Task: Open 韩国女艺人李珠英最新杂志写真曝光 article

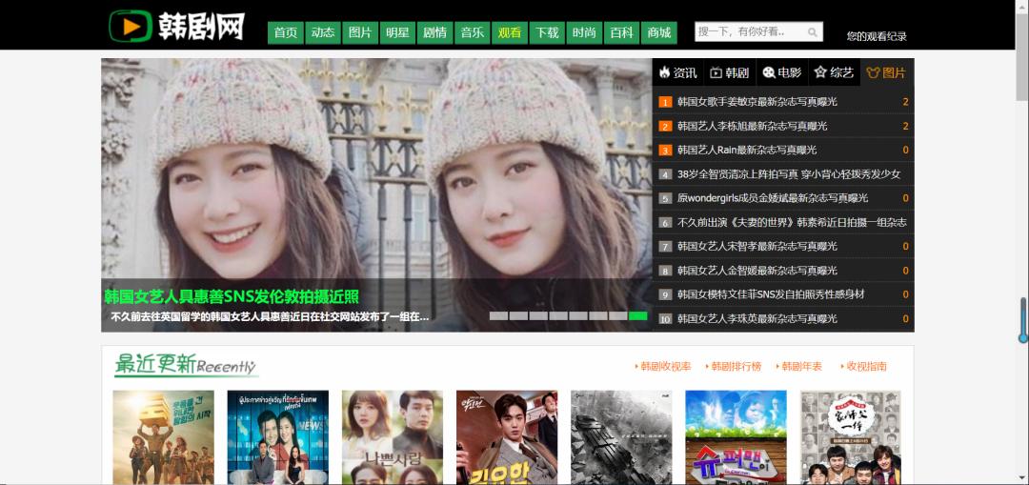Action: [x=757, y=319]
